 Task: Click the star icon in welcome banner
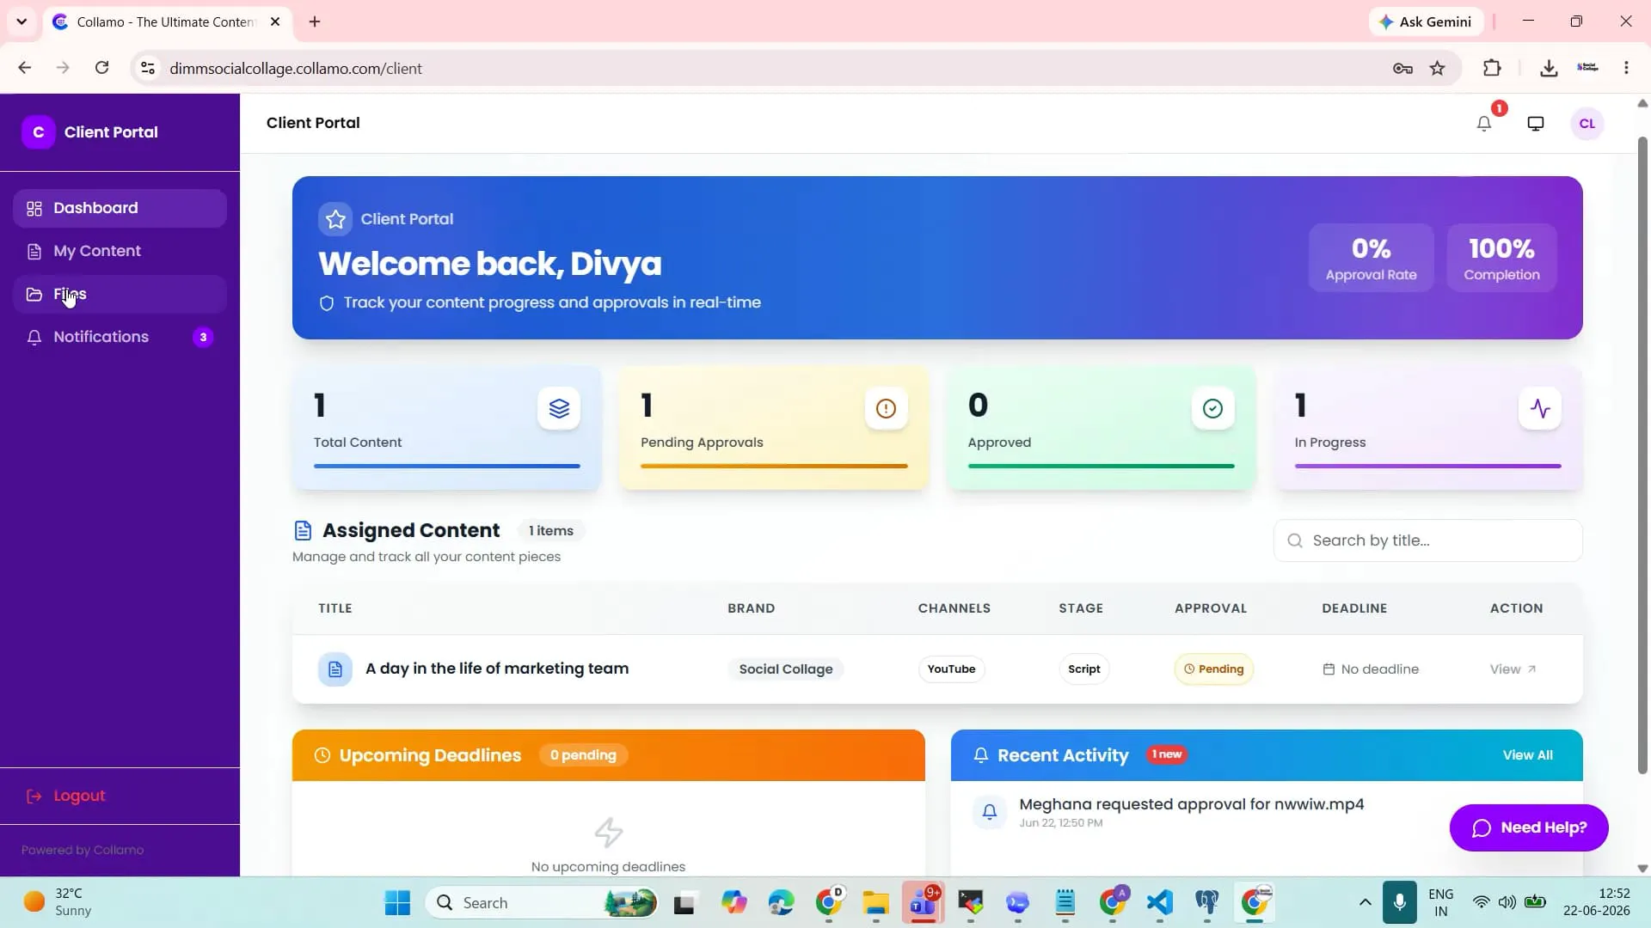click(x=335, y=219)
